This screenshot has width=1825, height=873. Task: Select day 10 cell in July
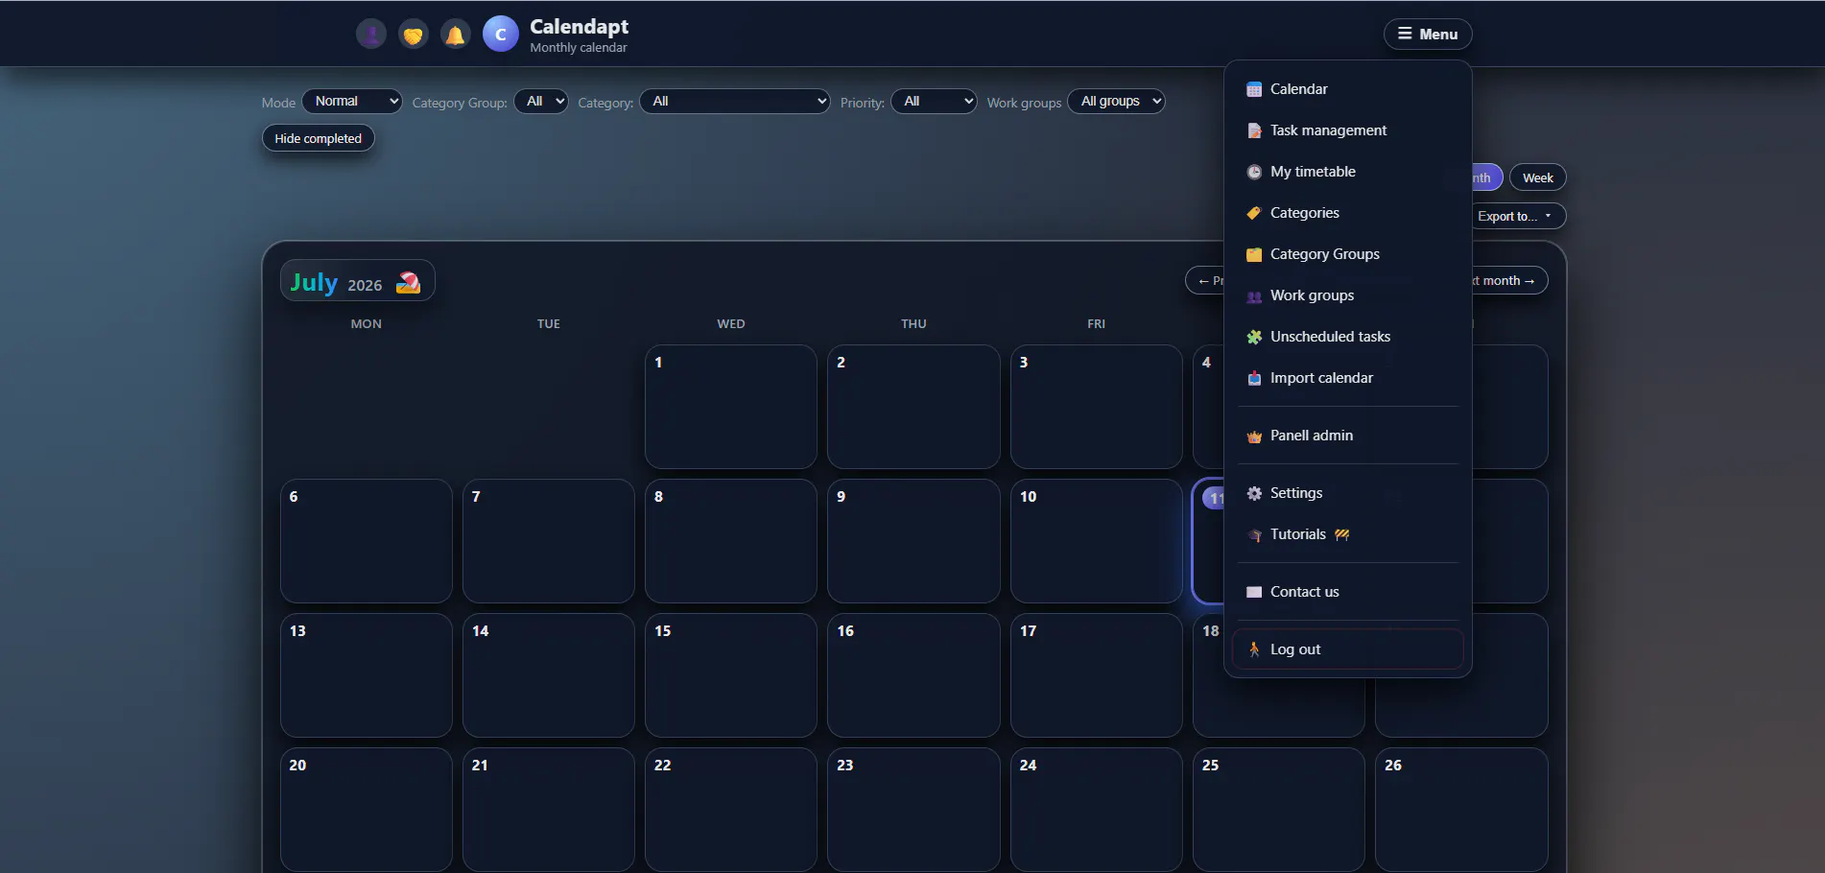pyautogui.click(x=1097, y=541)
